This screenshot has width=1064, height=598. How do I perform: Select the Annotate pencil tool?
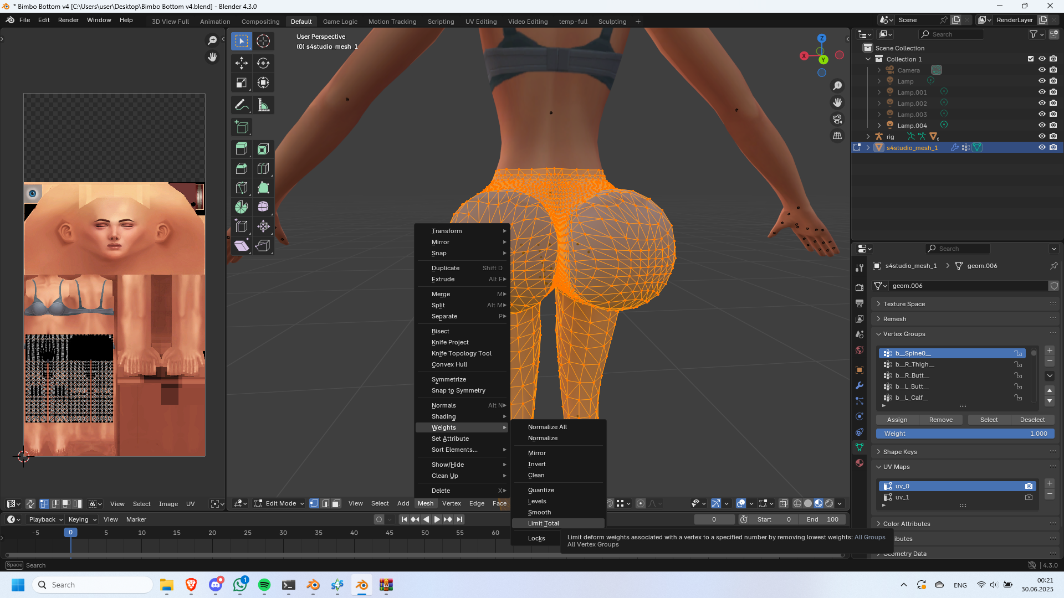coord(242,105)
